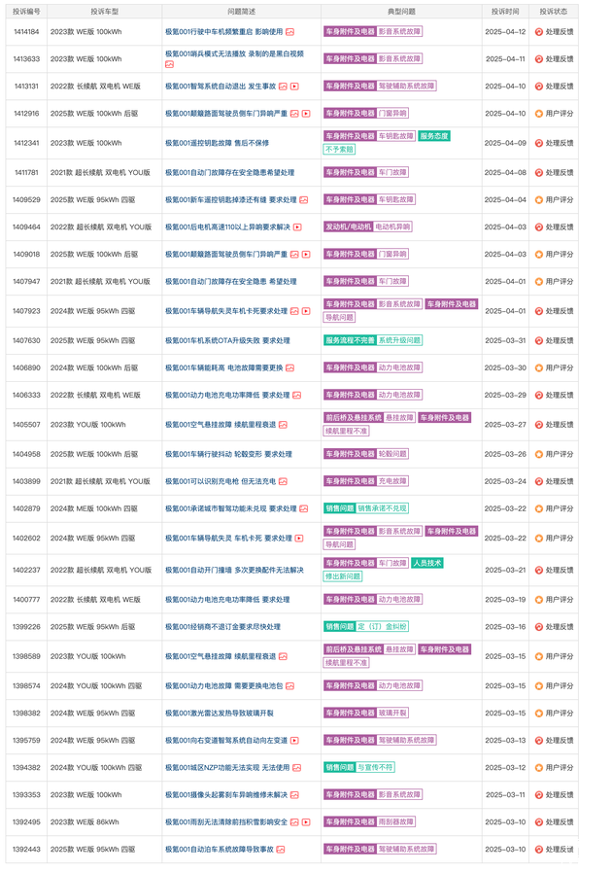Click complaint number 1411781 cell
The width and height of the screenshot is (612, 872).
click(x=26, y=173)
